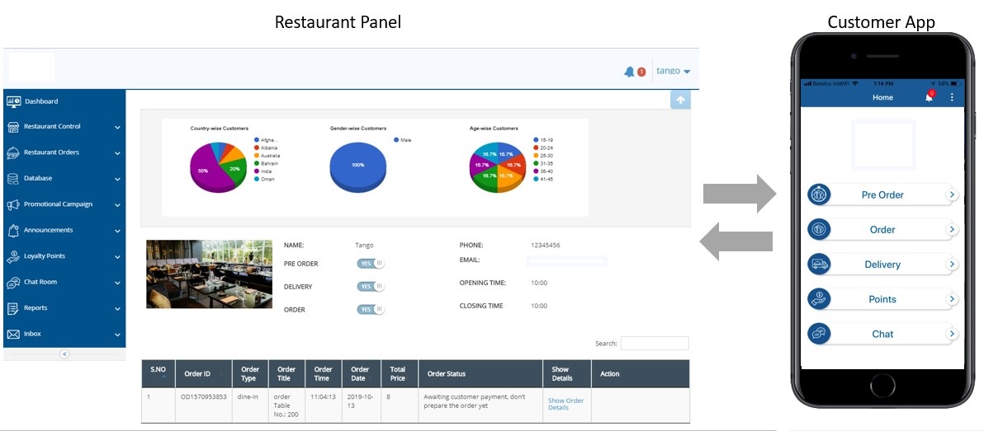
Task: Open the tango user dropdown
Action: 673,71
